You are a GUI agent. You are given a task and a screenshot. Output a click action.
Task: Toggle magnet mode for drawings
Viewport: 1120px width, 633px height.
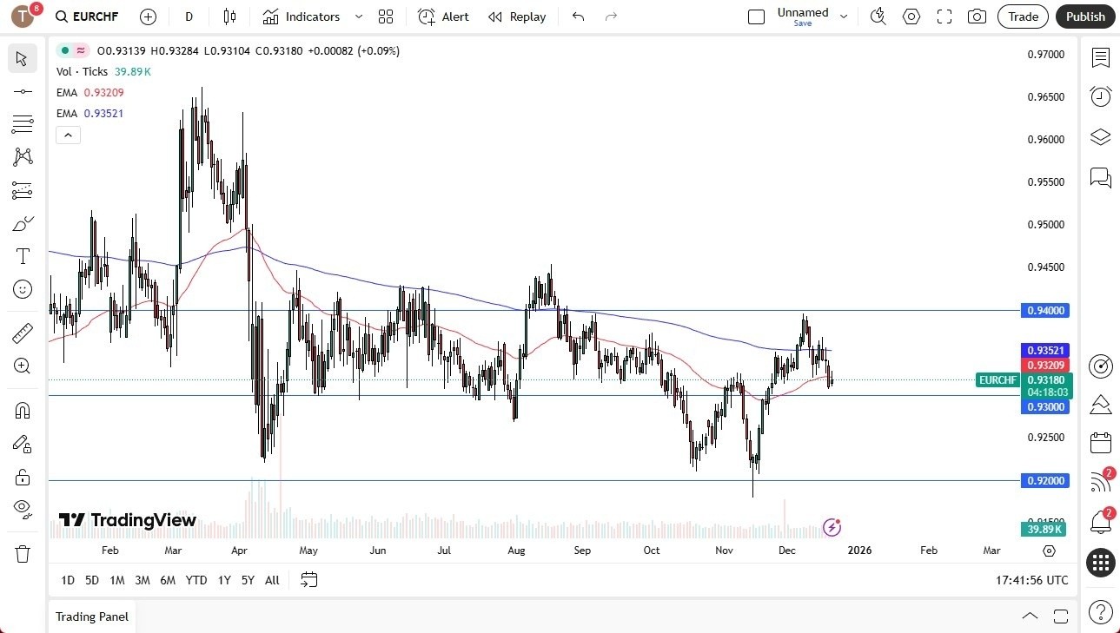click(x=23, y=411)
